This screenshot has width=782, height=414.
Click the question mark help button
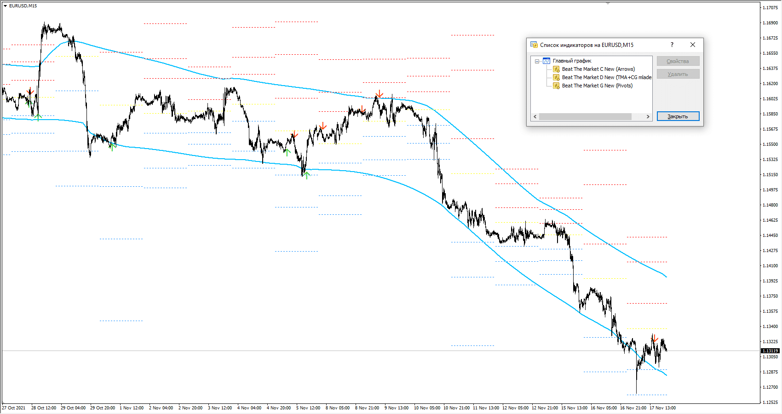click(x=672, y=45)
